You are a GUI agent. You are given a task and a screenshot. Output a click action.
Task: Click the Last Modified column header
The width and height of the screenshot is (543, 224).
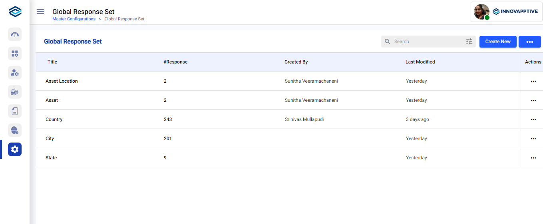point(420,62)
